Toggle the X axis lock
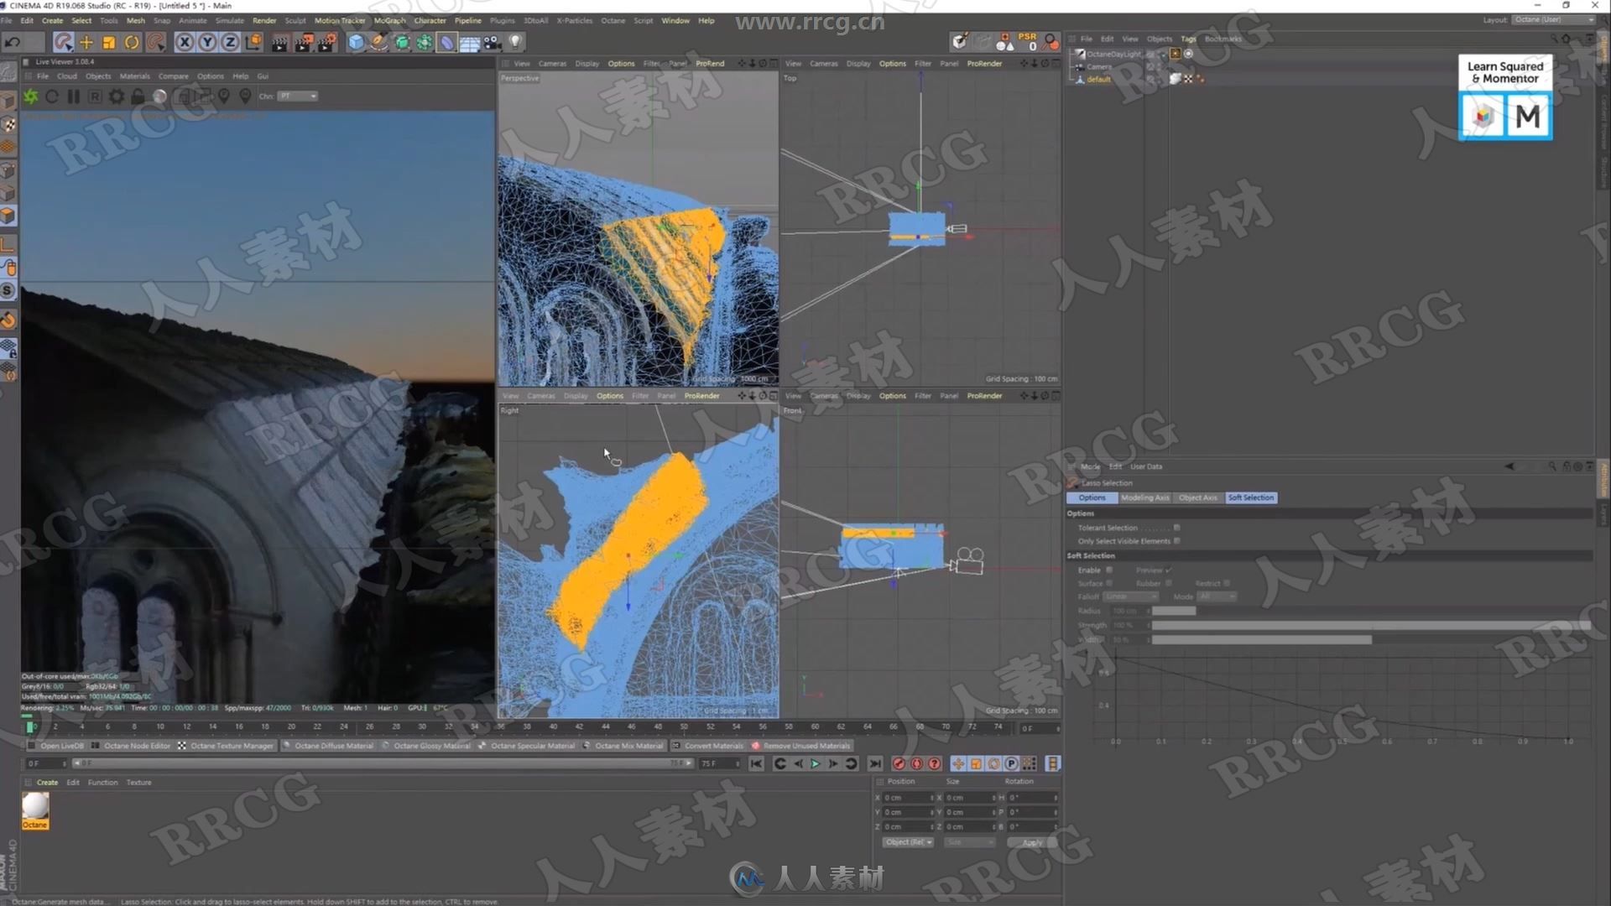This screenshot has height=906, width=1611. pyautogui.click(x=185, y=42)
